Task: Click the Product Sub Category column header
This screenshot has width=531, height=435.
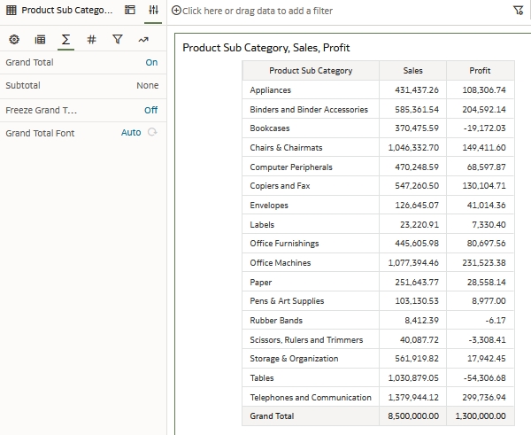Action: click(311, 71)
